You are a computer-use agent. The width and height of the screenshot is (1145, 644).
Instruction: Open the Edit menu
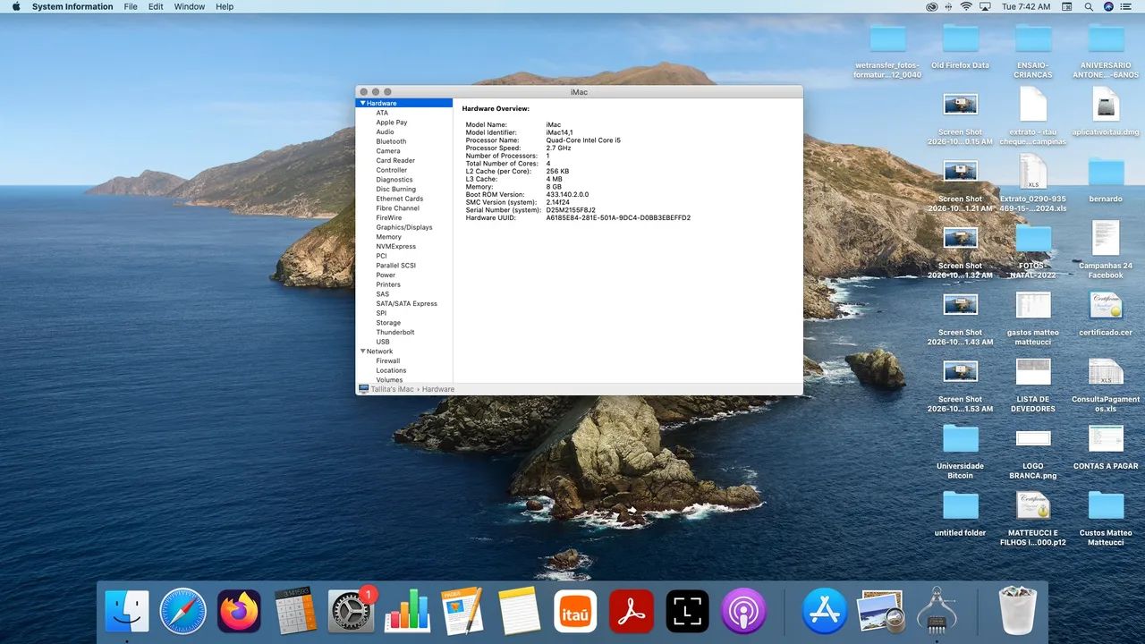tap(156, 6)
